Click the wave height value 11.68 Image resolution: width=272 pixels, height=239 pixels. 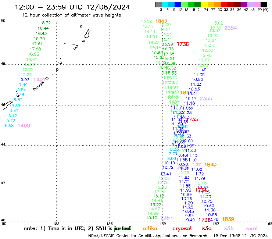pyautogui.click(x=197, y=169)
